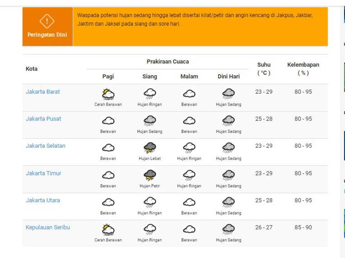Screen dimensions: 345x258
Task: Click the Peringatan Dini warning icon
Action: point(47,21)
